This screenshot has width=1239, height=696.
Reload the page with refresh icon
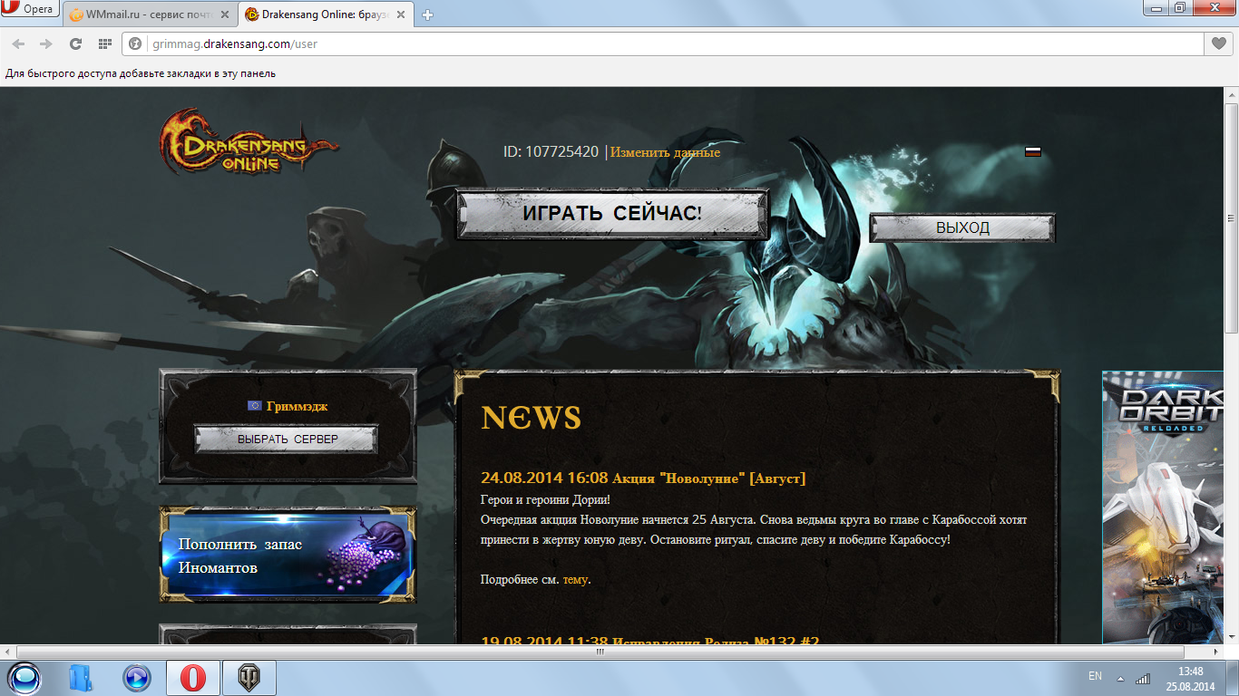point(75,43)
